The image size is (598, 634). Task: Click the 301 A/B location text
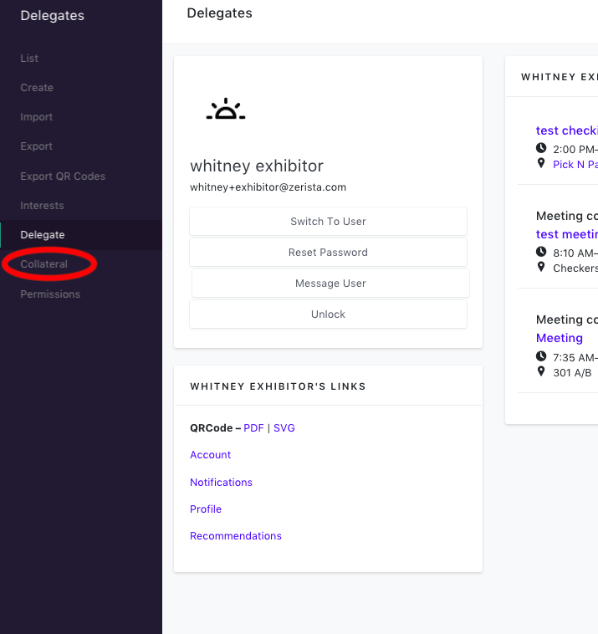click(572, 373)
